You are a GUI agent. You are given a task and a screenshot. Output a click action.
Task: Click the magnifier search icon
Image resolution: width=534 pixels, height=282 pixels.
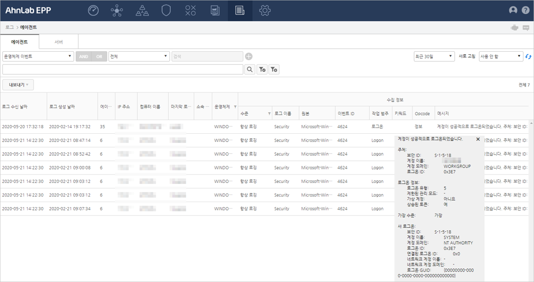[x=250, y=69]
